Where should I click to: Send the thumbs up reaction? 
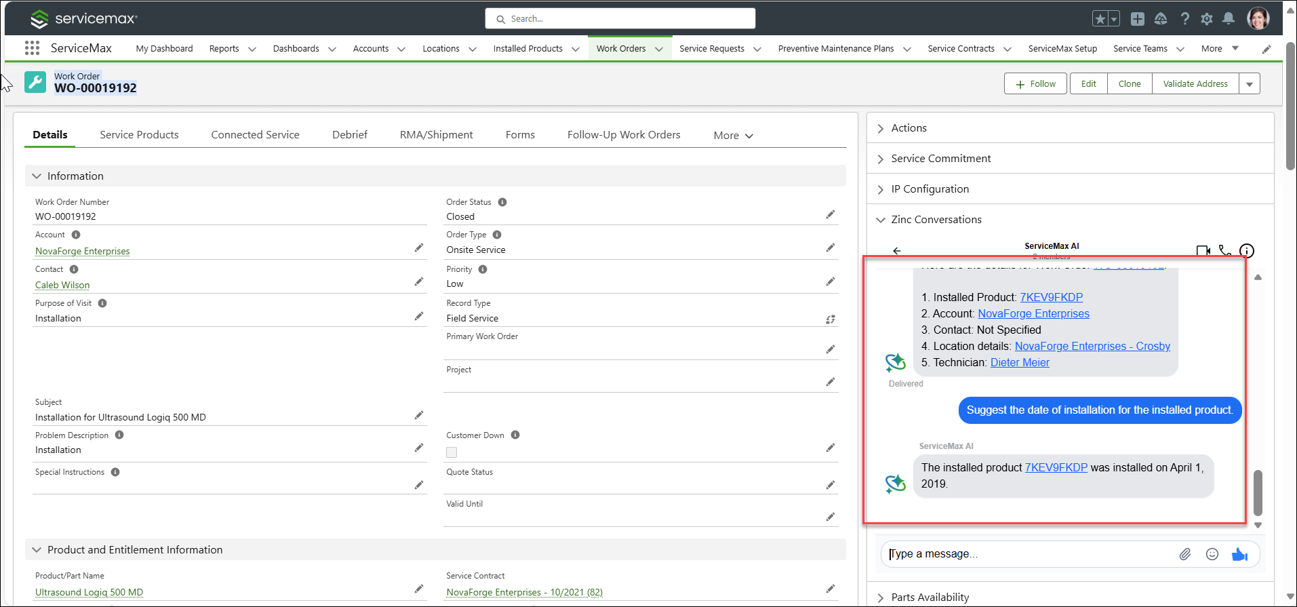coord(1239,554)
